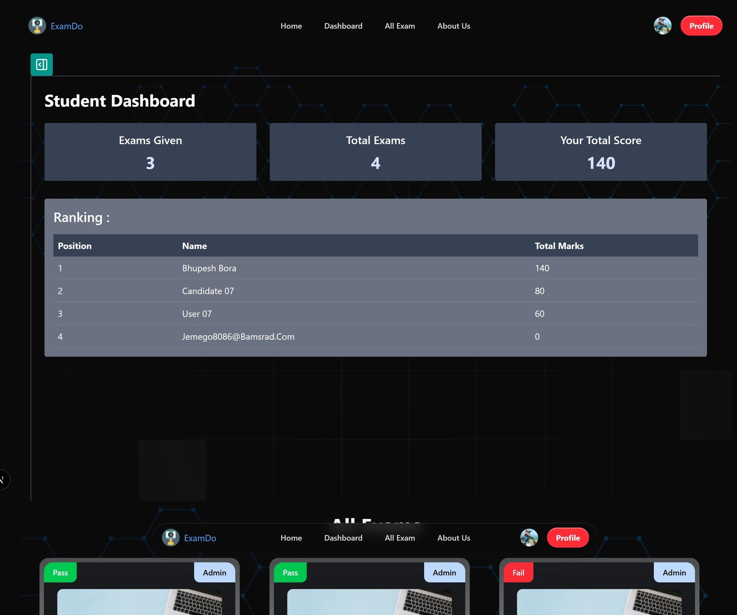
Task: Click the second exam card's laptop thumbnail
Action: [x=369, y=601]
